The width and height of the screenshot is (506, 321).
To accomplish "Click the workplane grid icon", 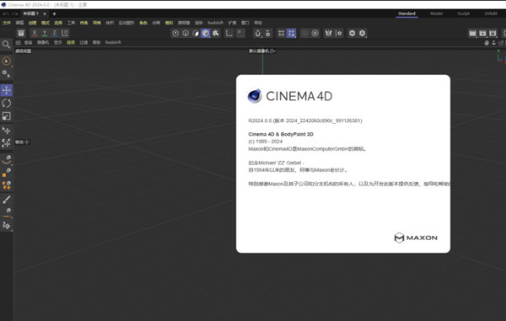I will (282, 33).
